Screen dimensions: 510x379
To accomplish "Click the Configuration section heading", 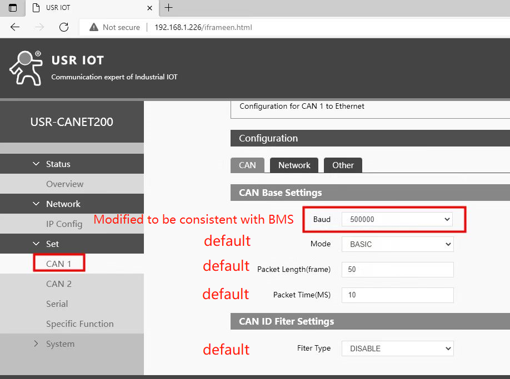I will coord(268,138).
